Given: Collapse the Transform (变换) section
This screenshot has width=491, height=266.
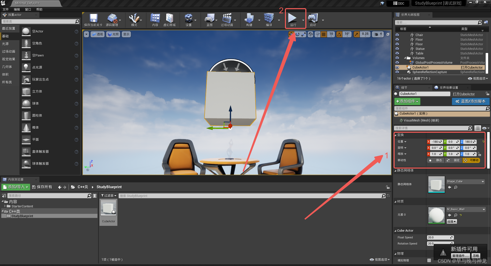Looking at the screenshot, I should point(396,135).
